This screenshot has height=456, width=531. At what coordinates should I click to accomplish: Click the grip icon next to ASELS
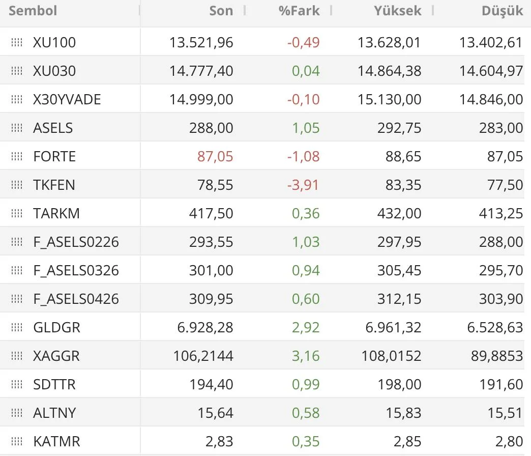tap(17, 128)
